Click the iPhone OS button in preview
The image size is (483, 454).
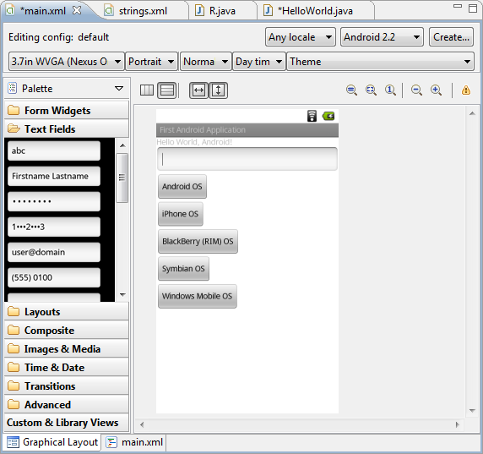click(180, 214)
